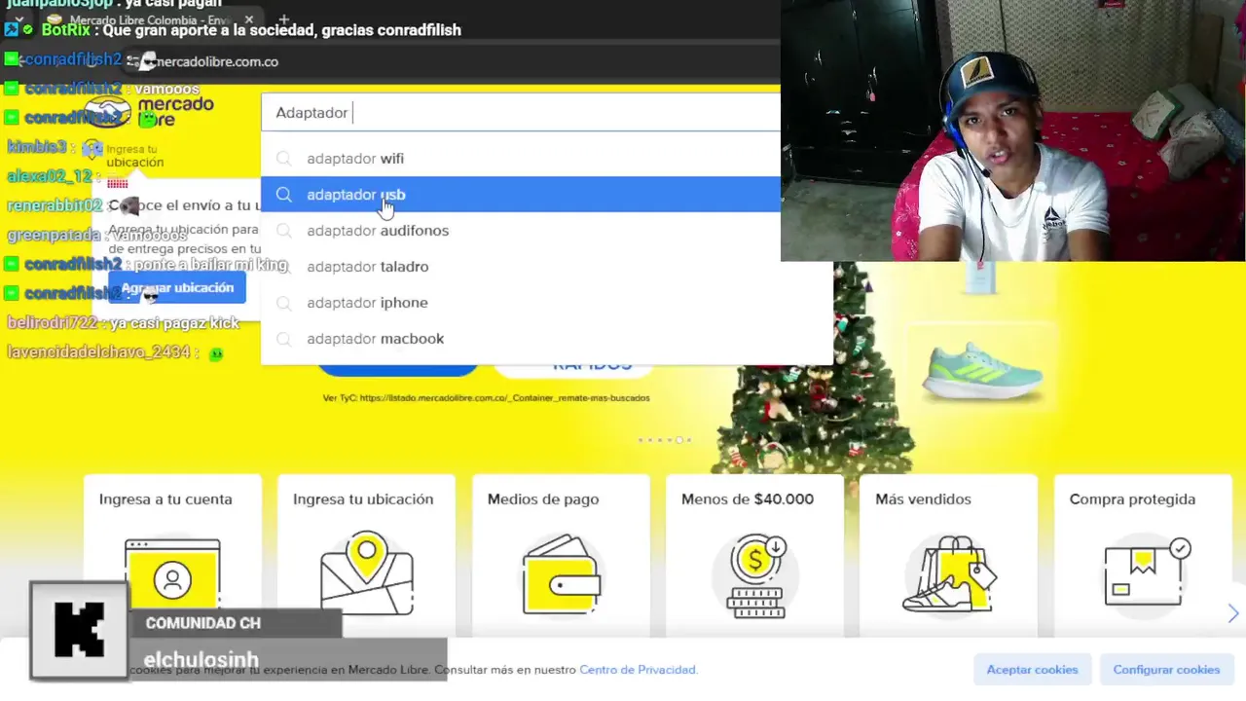Click the account user profile icon
1246x701 pixels.
pyautogui.click(x=172, y=578)
